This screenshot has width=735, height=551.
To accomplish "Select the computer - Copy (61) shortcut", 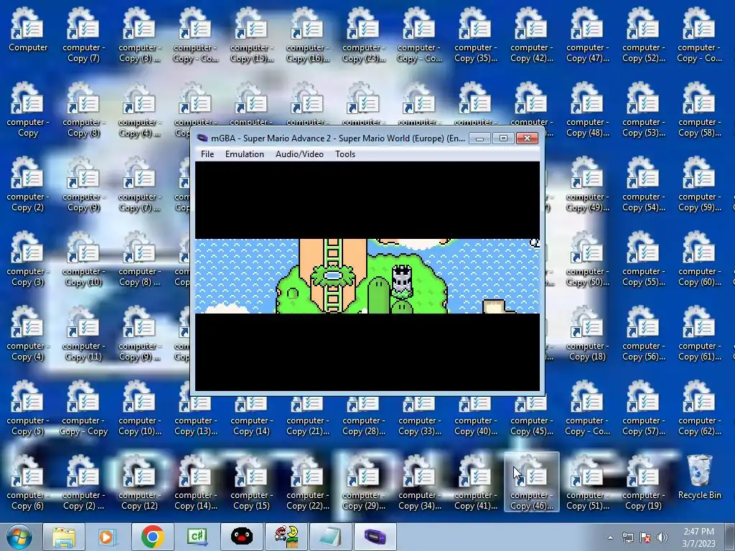I will pyautogui.click(x=699, y=333).
